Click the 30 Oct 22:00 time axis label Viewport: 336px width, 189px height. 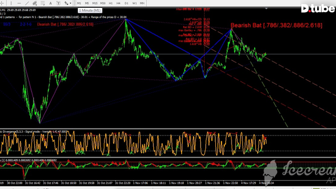tap(15, 183)
